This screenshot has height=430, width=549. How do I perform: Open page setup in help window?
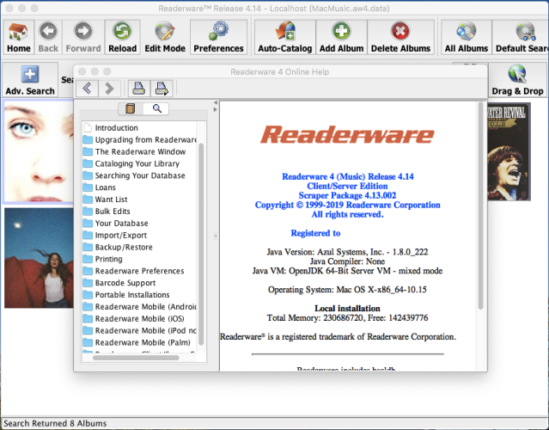point(162,89)
